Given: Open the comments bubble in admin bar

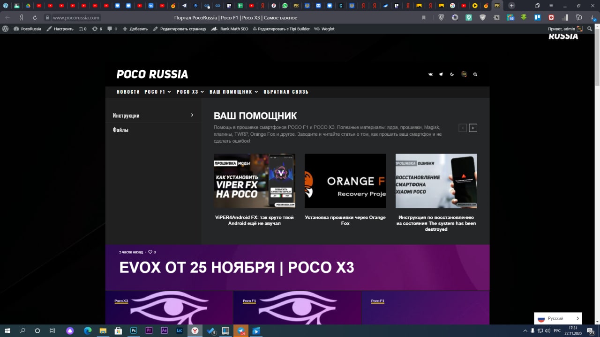Looking at the screenshot, I should point(112,29).
